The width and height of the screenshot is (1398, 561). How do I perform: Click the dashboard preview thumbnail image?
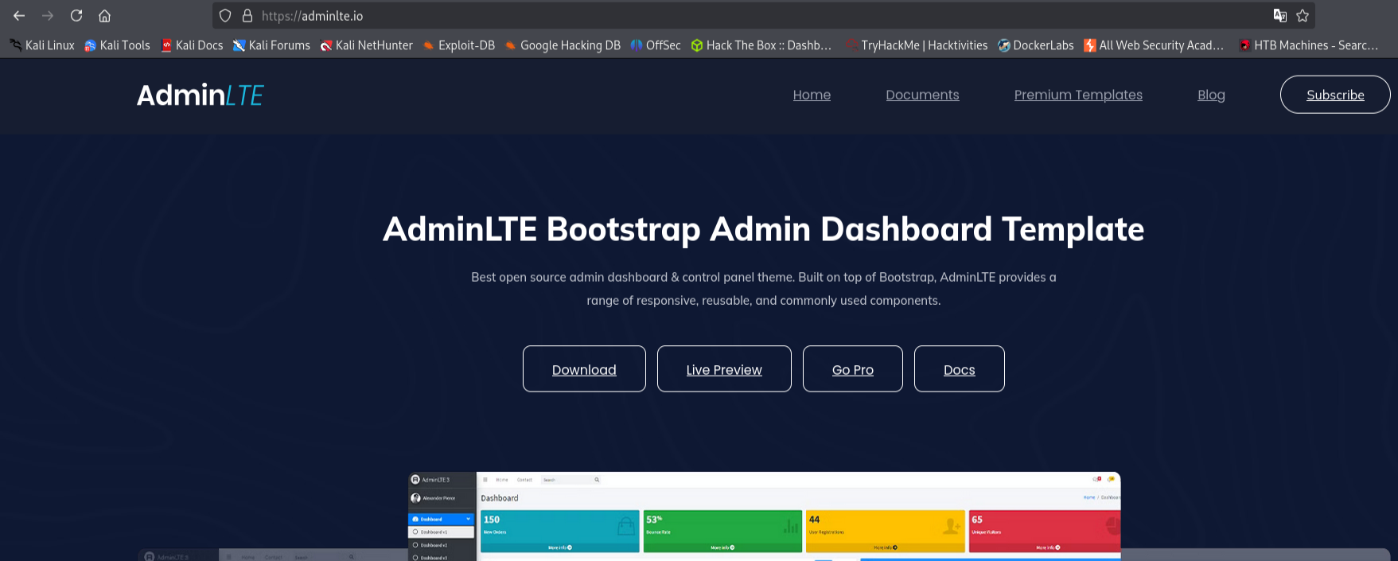point(764,516)
